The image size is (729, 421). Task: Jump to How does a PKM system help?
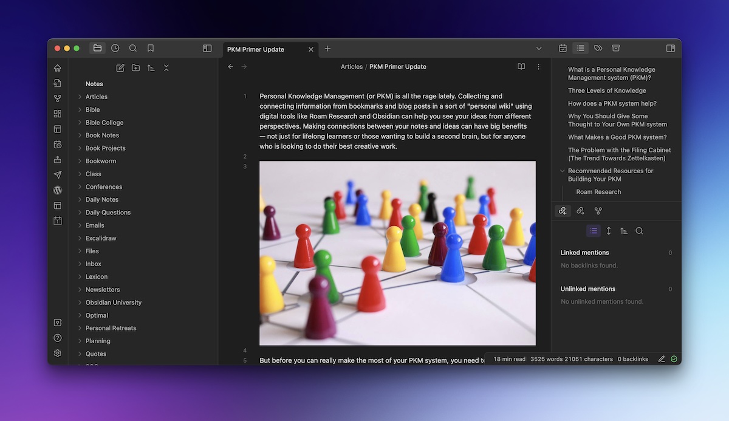tap(612, 103)
